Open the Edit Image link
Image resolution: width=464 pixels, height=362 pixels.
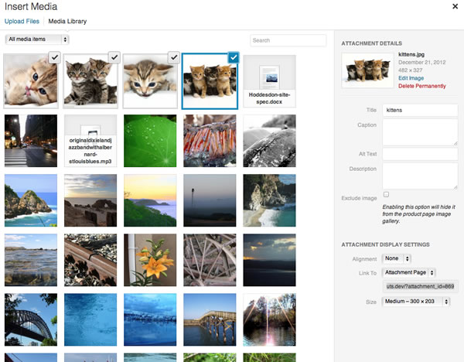[411, 78]
